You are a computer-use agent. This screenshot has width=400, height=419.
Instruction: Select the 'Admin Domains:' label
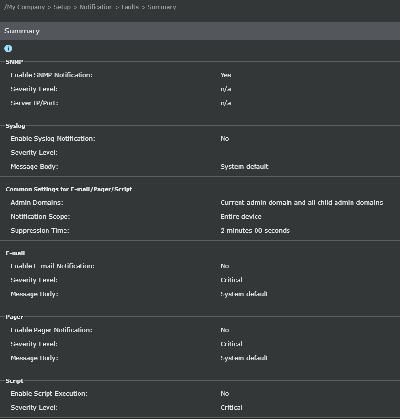[37, 203]
